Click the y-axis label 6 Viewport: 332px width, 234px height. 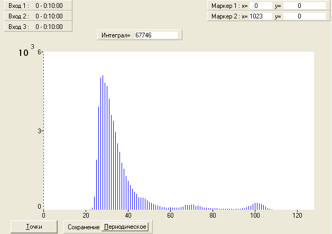pyautogui.click(x=39, y=52)
